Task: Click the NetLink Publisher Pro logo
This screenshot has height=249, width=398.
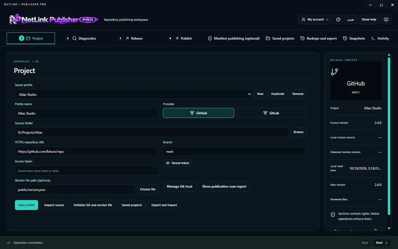Action: coord(54,19)
